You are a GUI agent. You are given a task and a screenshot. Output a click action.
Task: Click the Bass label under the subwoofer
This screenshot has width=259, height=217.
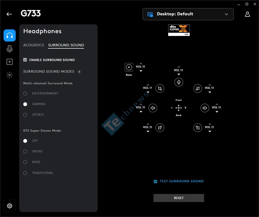pyautogui.click(x=129, y=75)
